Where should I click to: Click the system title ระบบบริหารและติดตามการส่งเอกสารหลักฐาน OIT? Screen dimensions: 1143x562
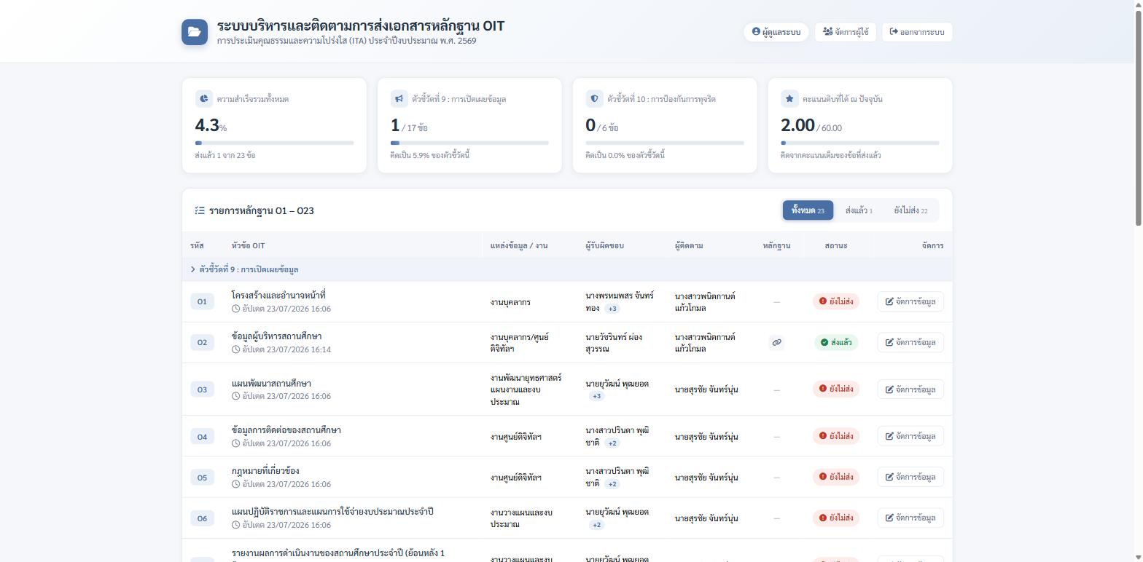(x=360, y=25)
